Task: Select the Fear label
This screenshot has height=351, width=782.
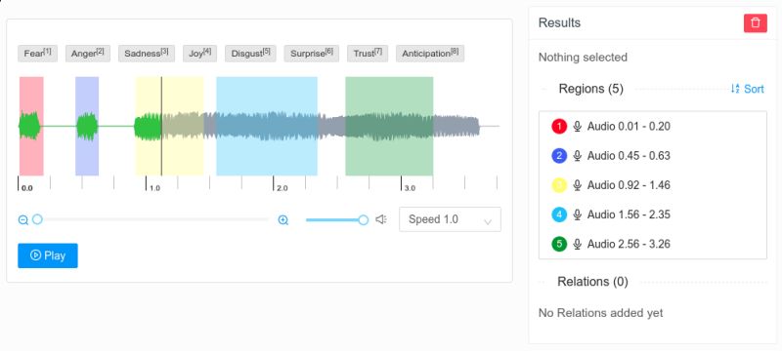Action: tap(37, 54)
